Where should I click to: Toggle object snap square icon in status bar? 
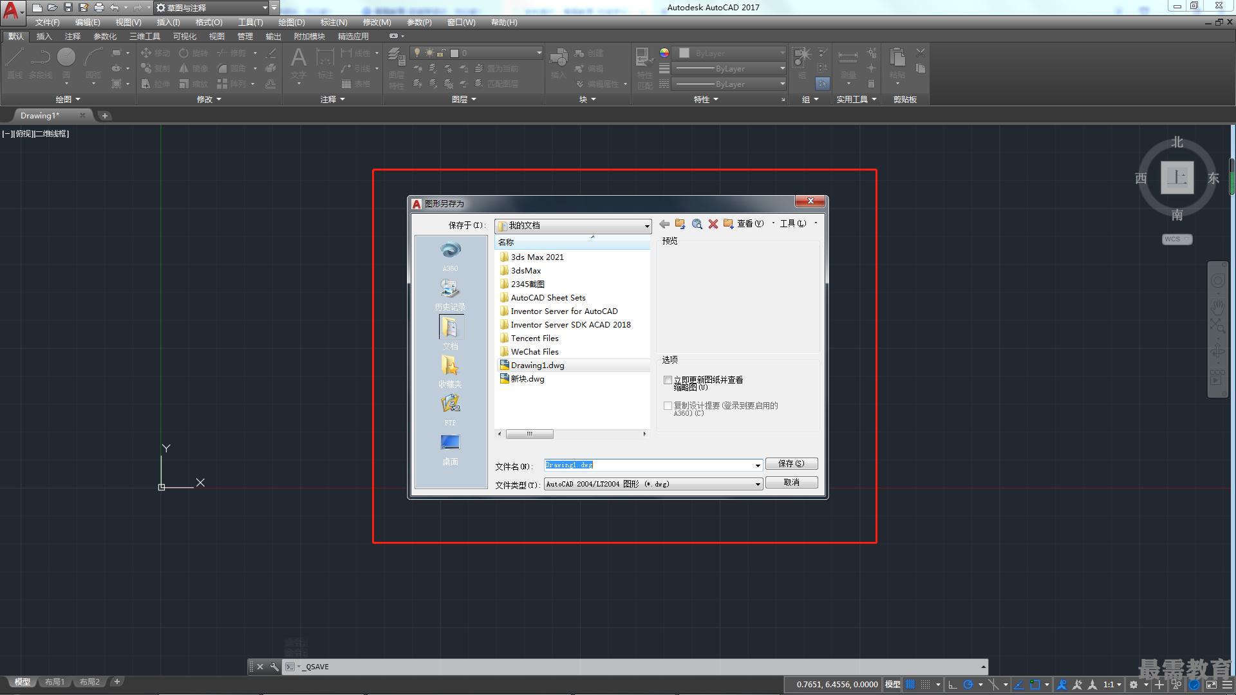(1035, 685)
